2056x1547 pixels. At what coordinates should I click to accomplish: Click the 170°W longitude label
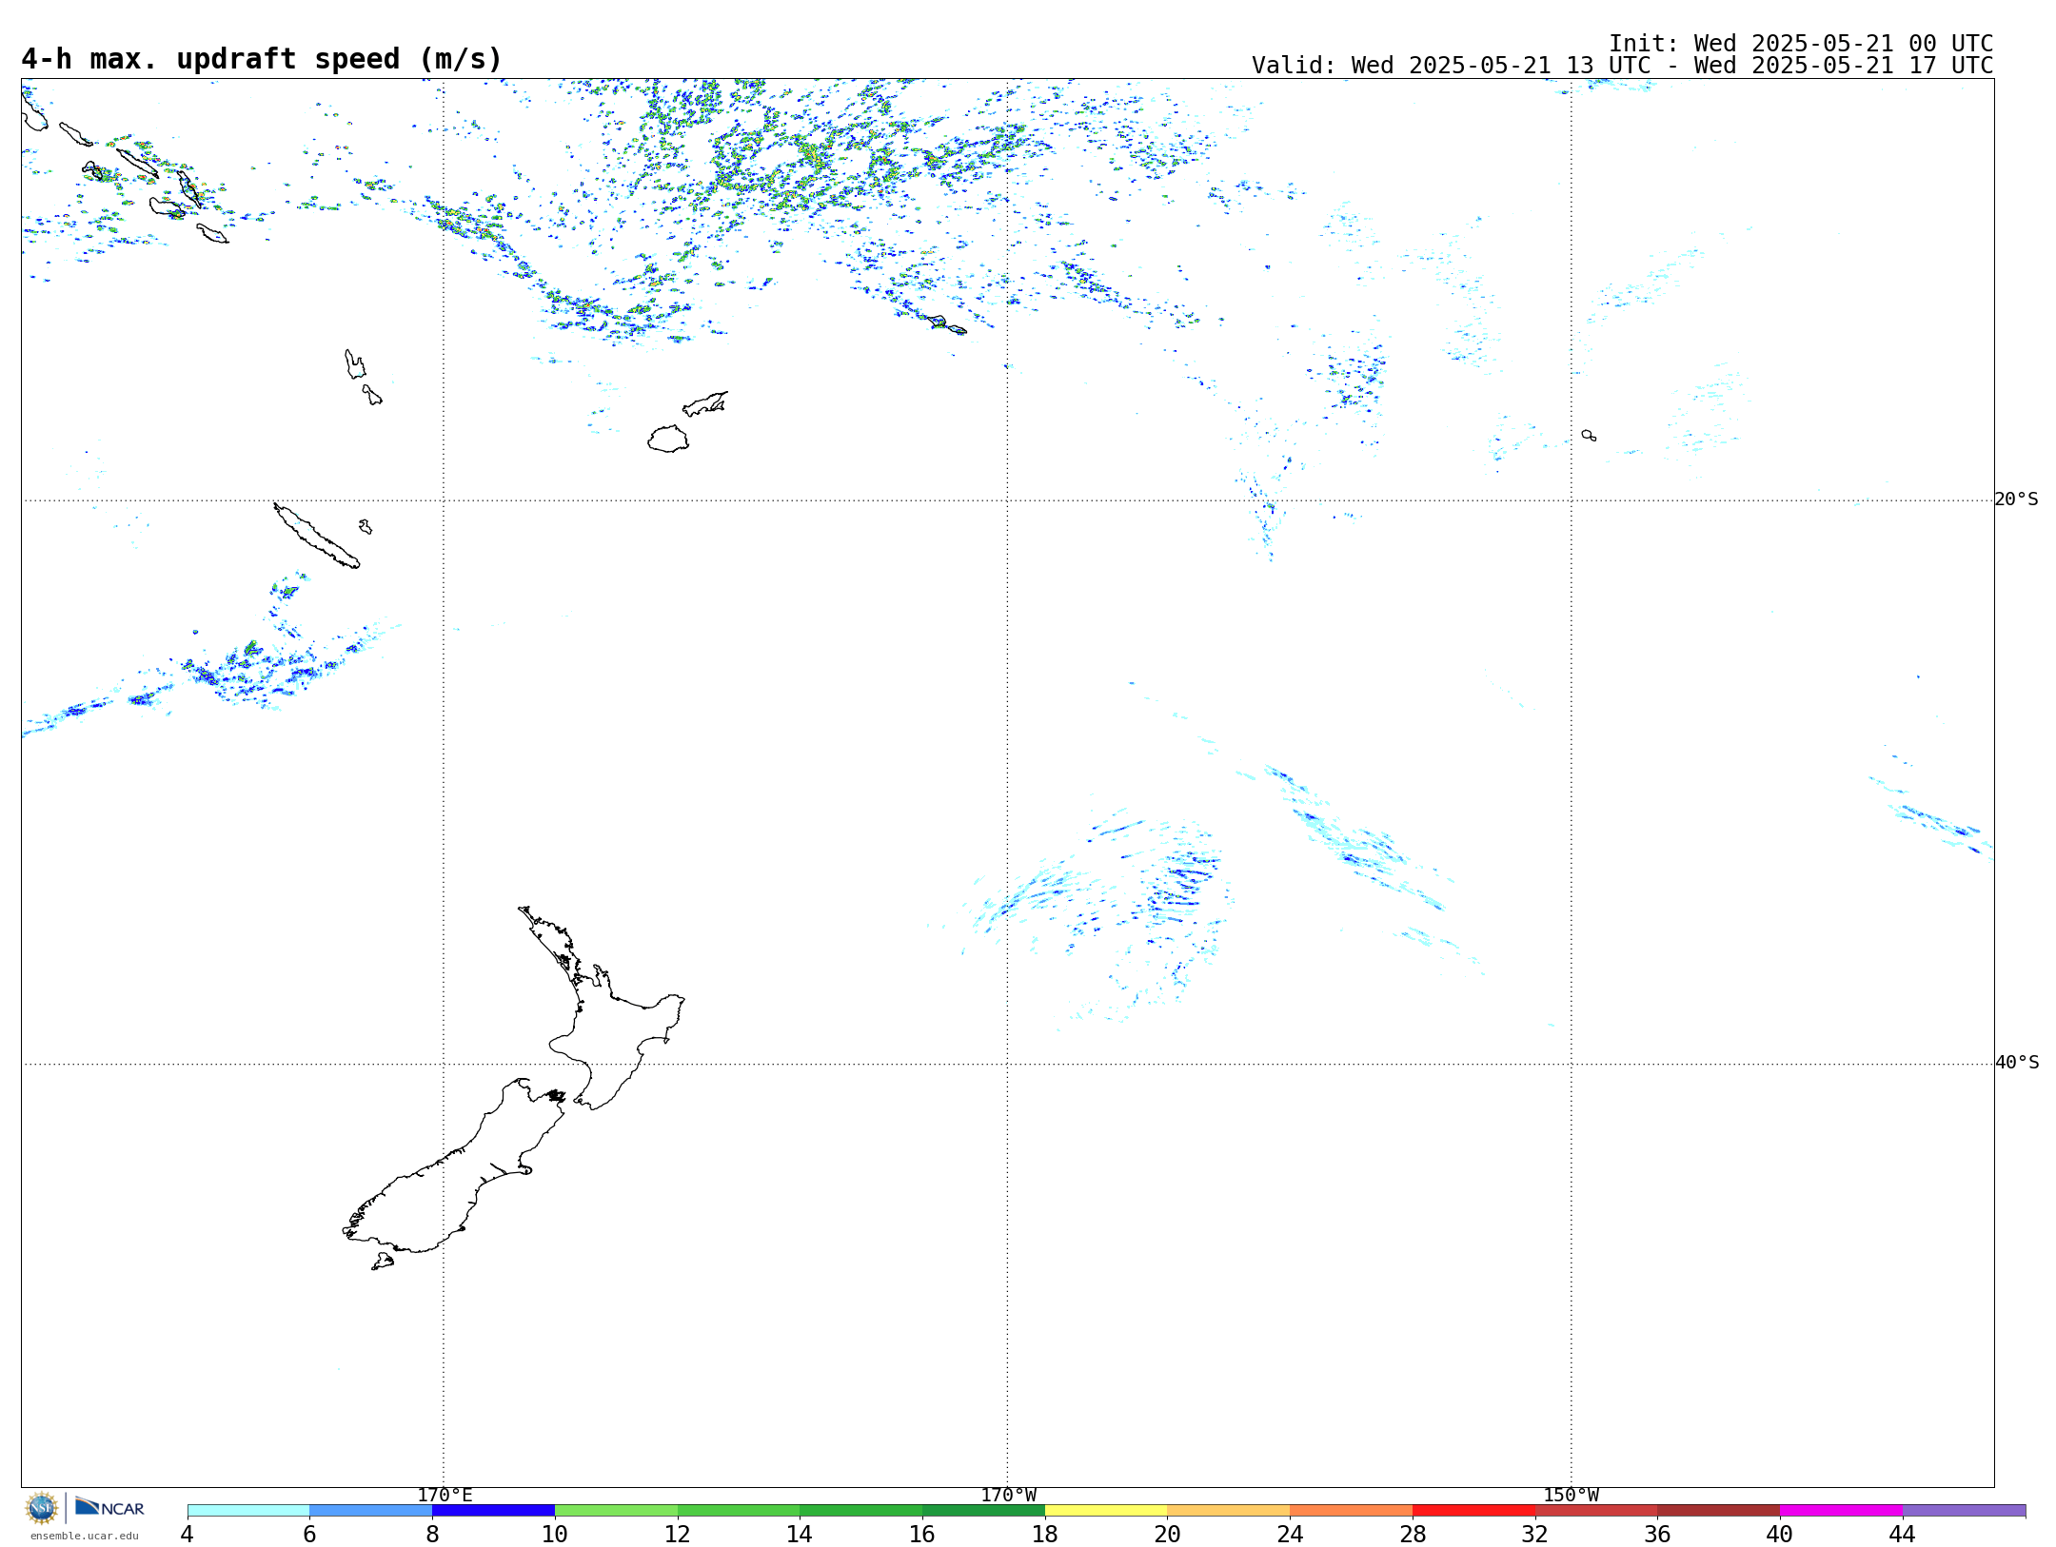(x=1008, y=1496)
